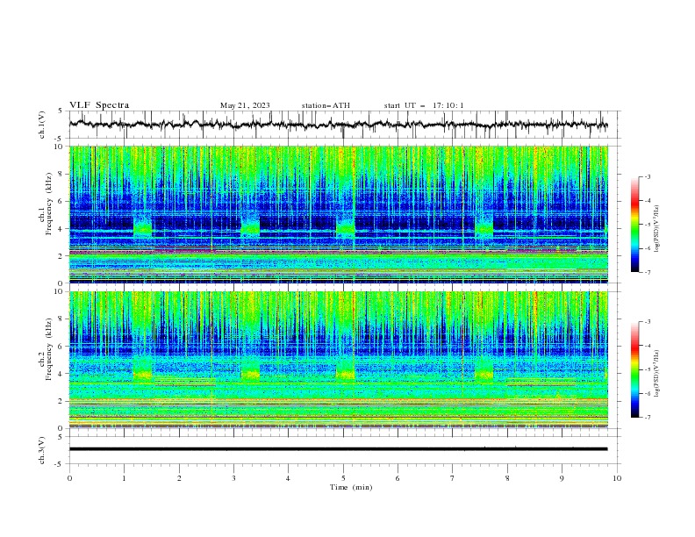This screenshot has width=695, height=537.
Task: Click the "station=ATH" label
Action: pos(326,105)
